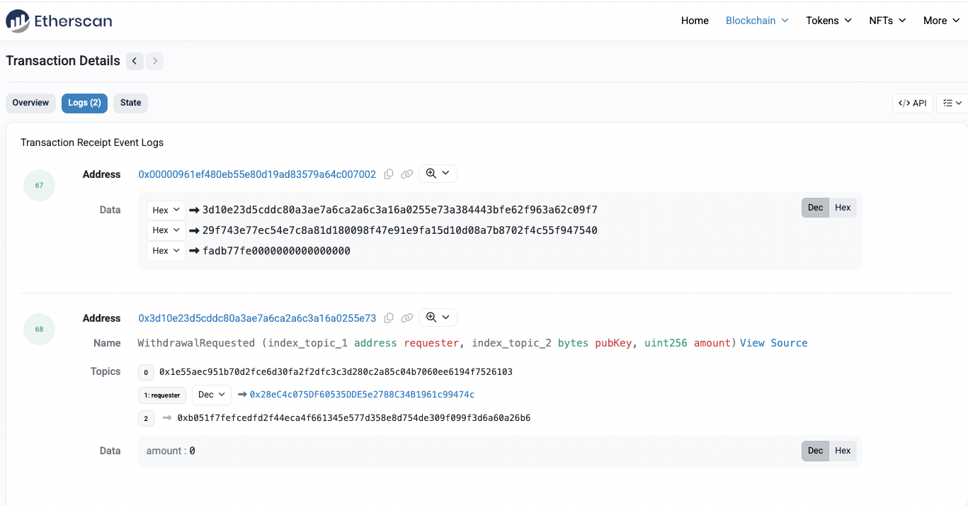The image size is (968, 506).
Task: Switch log 67 data to Hex
Action: (843, 208)
